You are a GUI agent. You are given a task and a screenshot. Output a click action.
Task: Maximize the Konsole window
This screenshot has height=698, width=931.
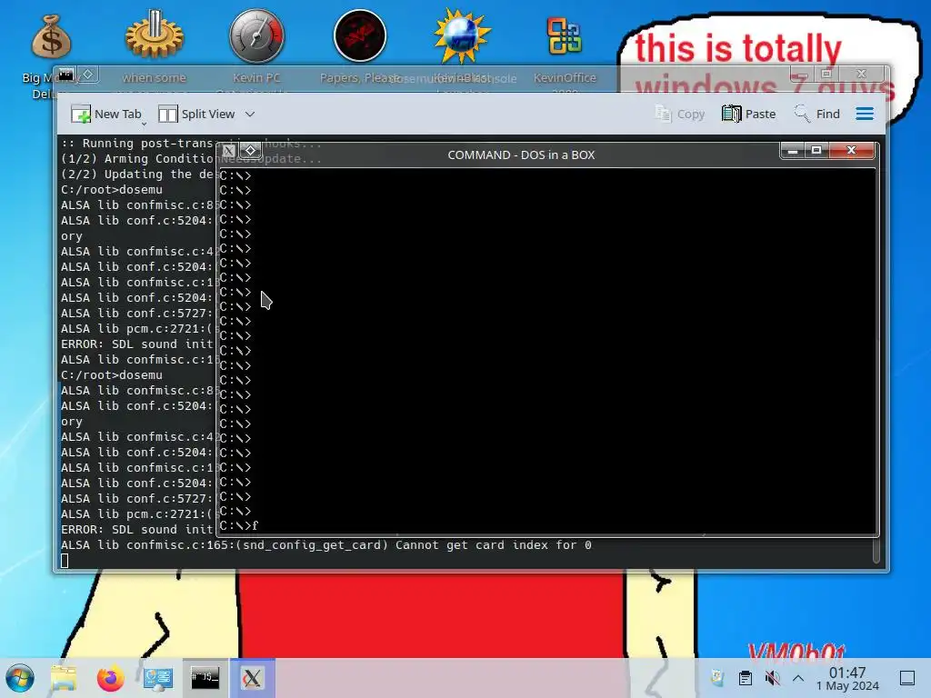[x=826, y=75]
